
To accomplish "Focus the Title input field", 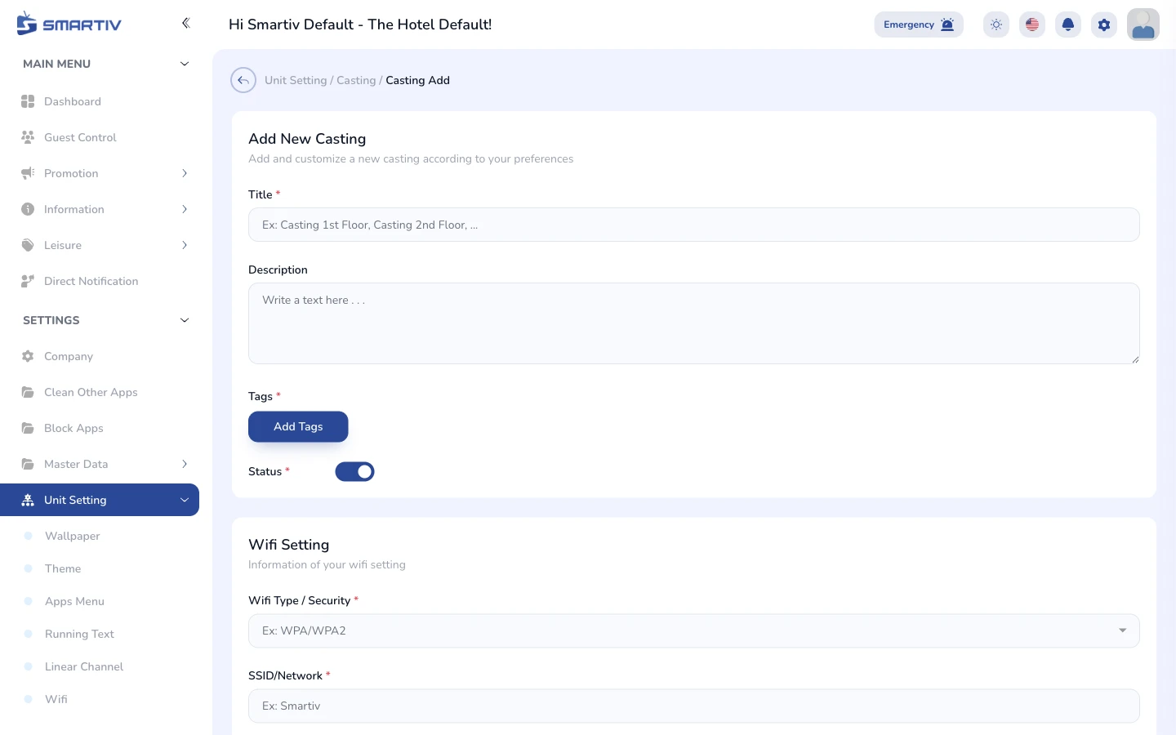I will tap(694, 225).
